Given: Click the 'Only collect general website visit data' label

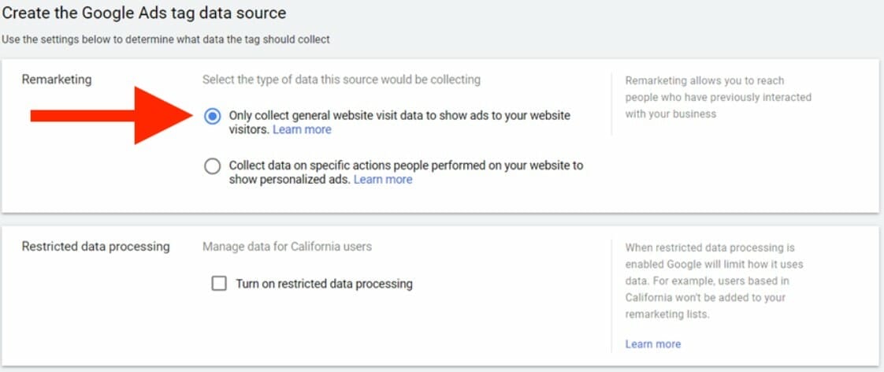Looking at the screenshot, I should (x=399, y=122).
